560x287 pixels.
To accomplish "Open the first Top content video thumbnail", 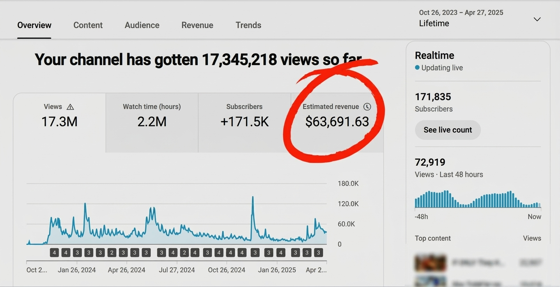I will [431, 263].
